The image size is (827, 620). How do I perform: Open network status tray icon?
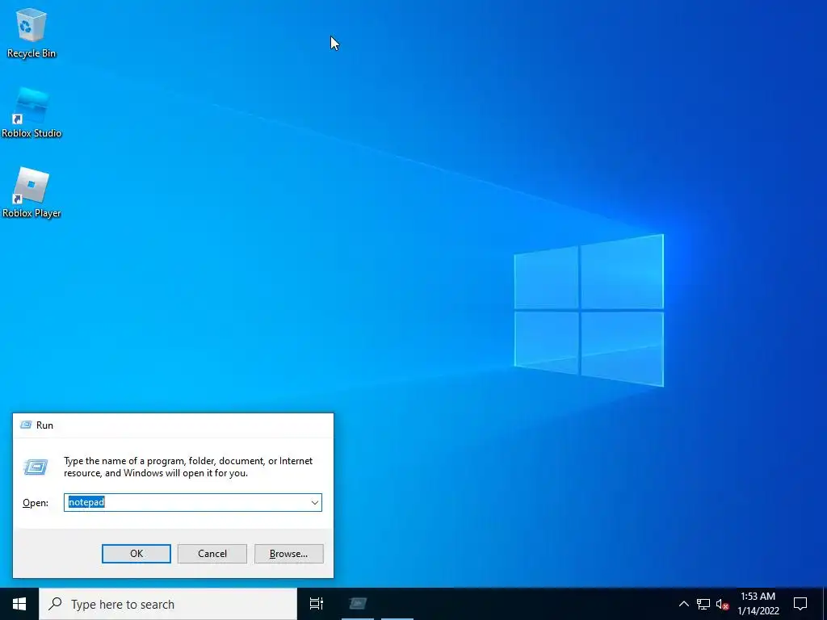pyautogui.click(x=703, y=604)
